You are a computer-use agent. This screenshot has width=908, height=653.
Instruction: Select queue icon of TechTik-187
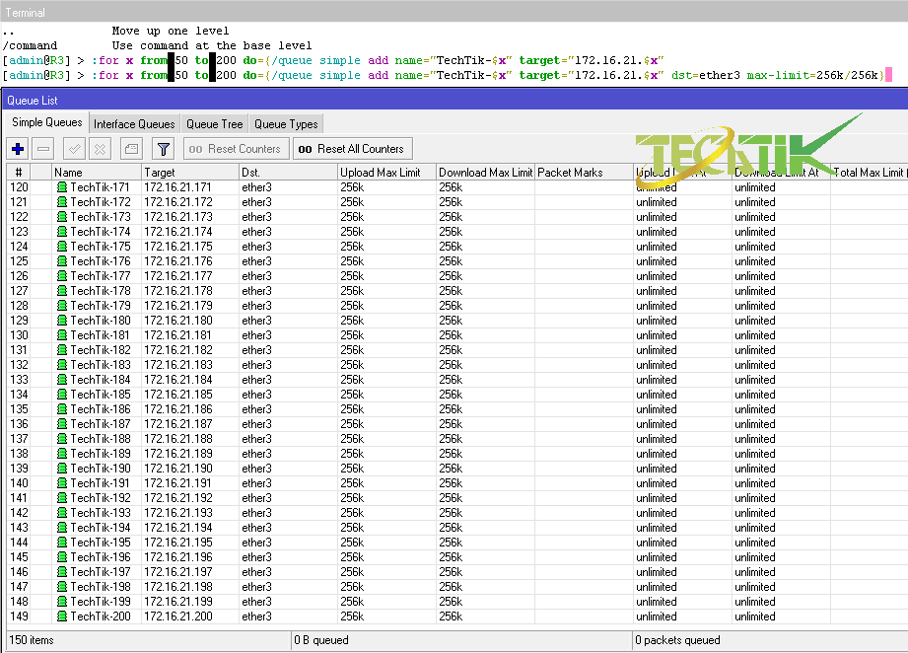click(62, 423)
